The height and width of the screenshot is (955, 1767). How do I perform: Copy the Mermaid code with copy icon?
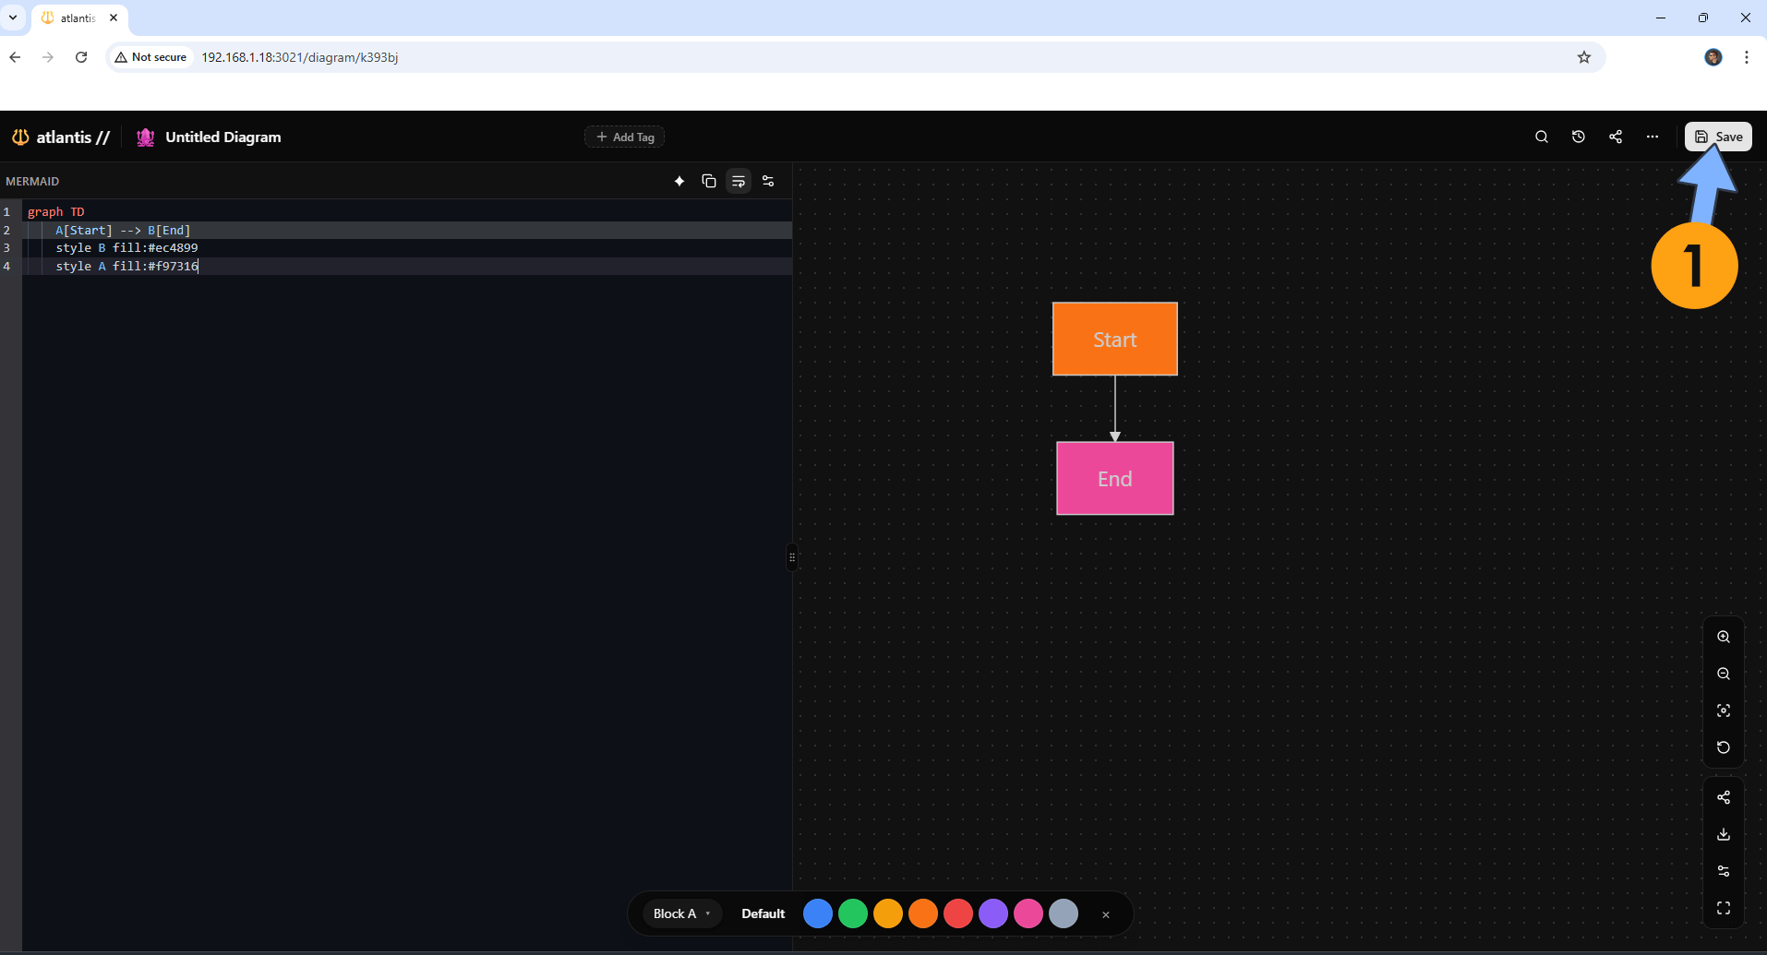[x=709, y=181]
